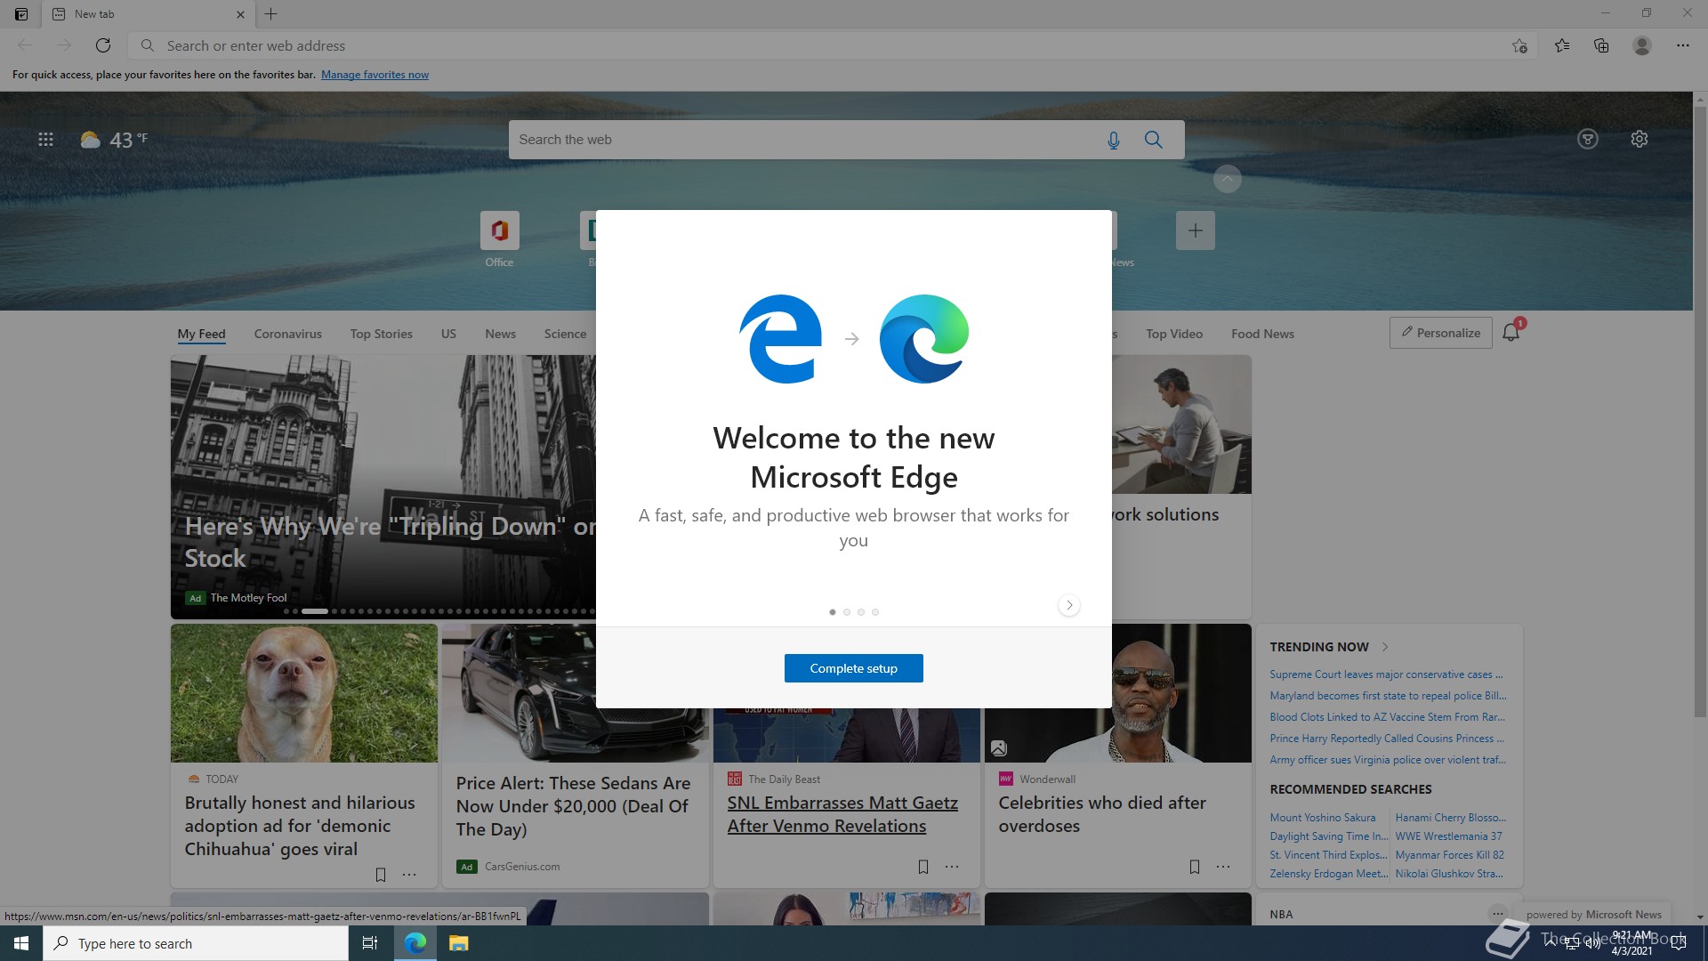Open the demonic Chihuahua article thumbnail
The width and height of the screenshot is (1708, 961).
[x=304, y=692]
